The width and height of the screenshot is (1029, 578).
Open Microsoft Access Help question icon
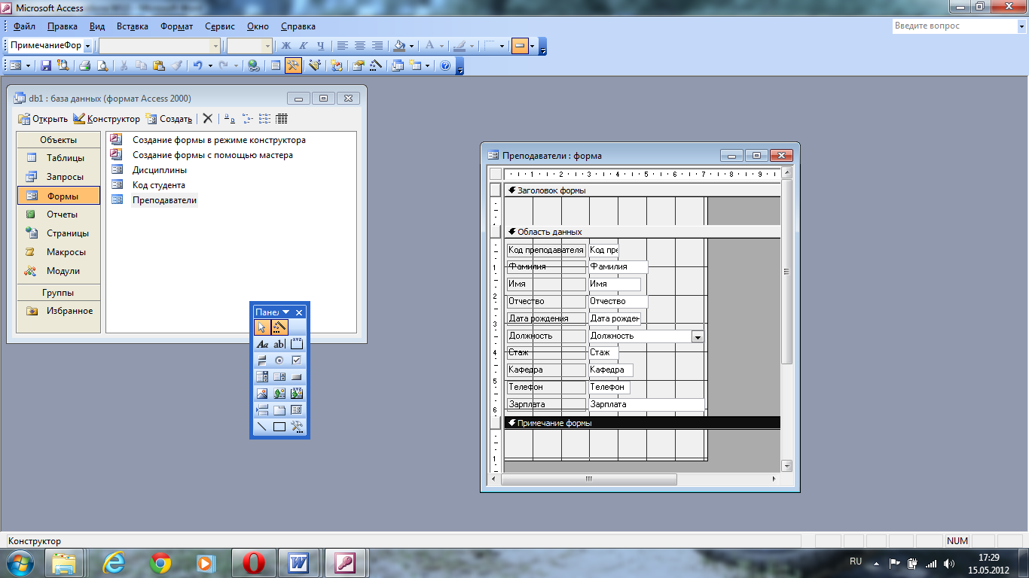coord(445,65)
